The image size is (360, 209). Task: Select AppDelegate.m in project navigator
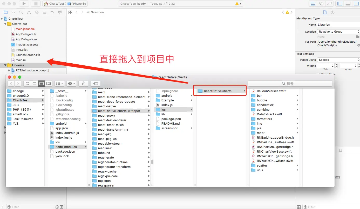pyautogui.click(x=26, y=39)
